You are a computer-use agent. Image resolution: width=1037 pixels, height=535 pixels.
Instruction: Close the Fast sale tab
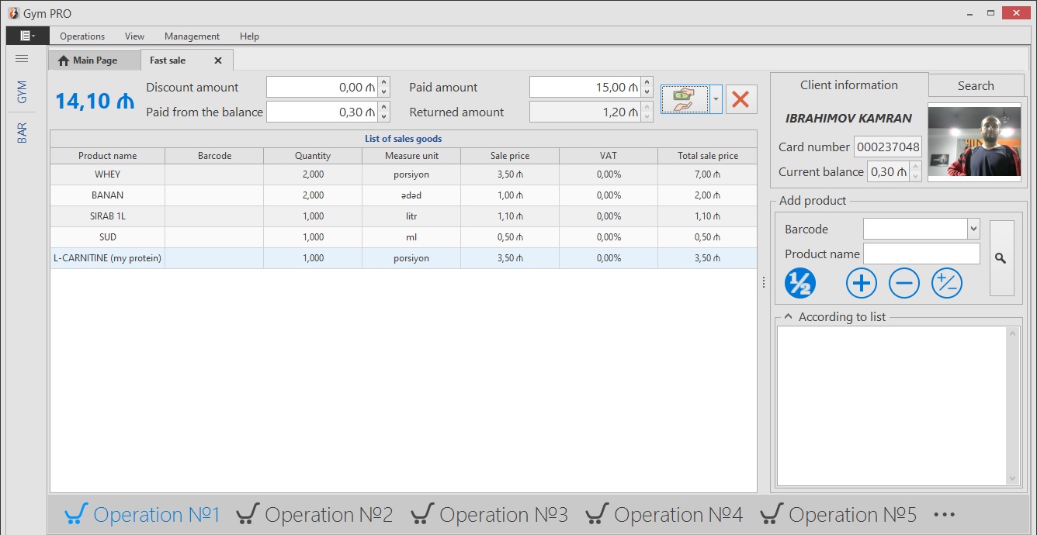click(218, 60)
